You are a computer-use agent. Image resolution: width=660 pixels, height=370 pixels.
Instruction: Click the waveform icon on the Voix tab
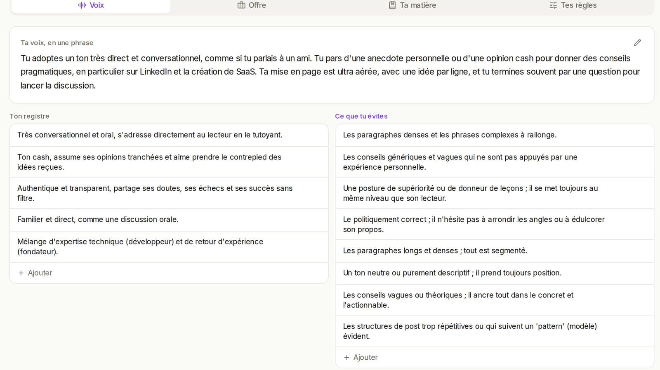(82, 5)
